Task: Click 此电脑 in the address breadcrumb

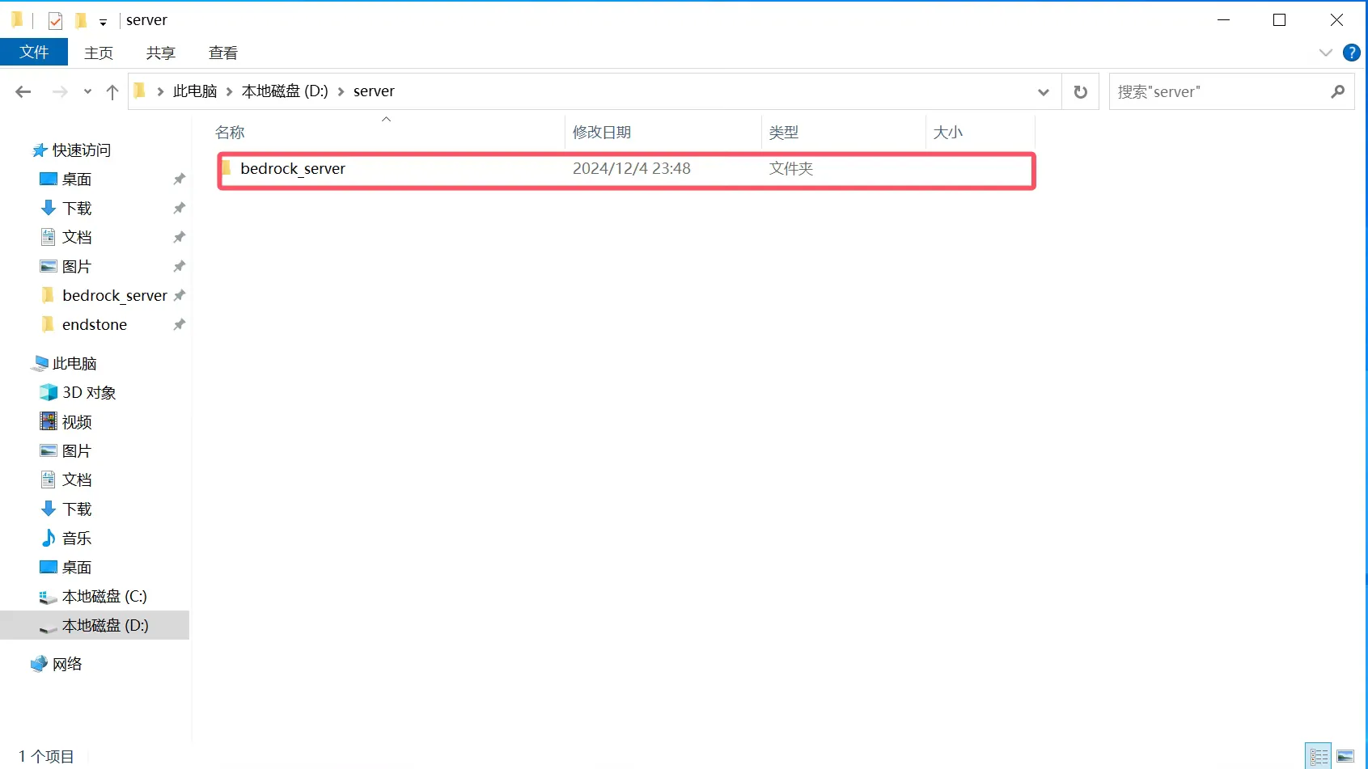Action: click(195, 91)
